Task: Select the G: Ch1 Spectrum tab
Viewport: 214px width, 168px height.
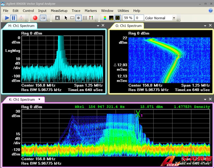Action: coord(128,26)
